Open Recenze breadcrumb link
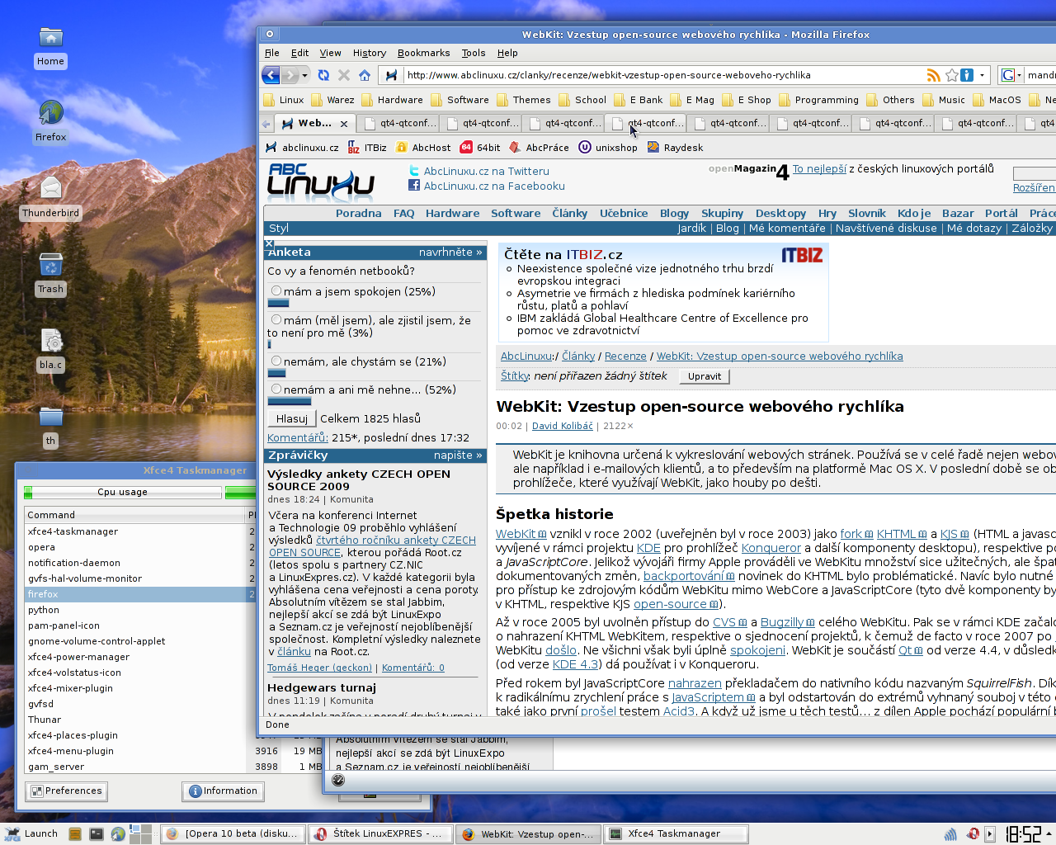 click(x=625, y=356)
